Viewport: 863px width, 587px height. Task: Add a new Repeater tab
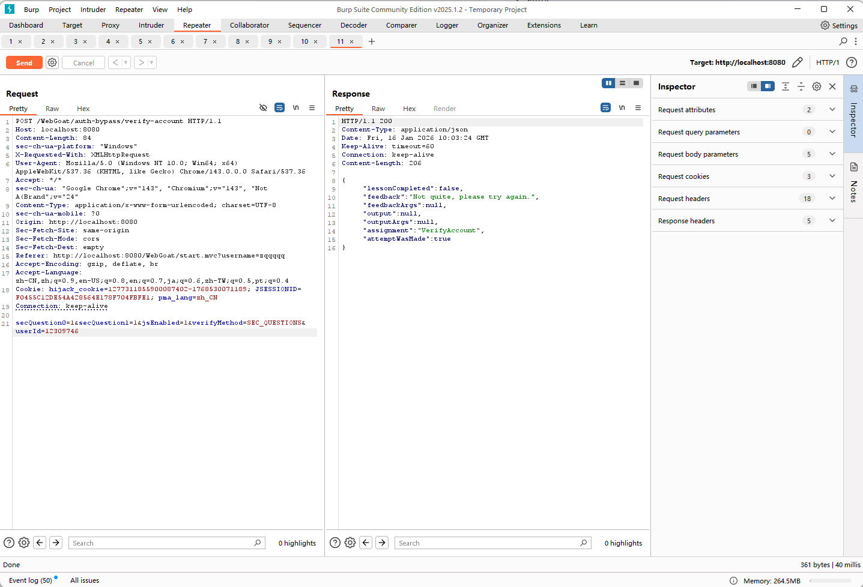pyautogui.click(x=372, y=41)
